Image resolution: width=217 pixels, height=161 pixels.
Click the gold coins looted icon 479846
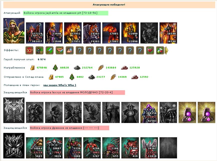tap(32, 68)
